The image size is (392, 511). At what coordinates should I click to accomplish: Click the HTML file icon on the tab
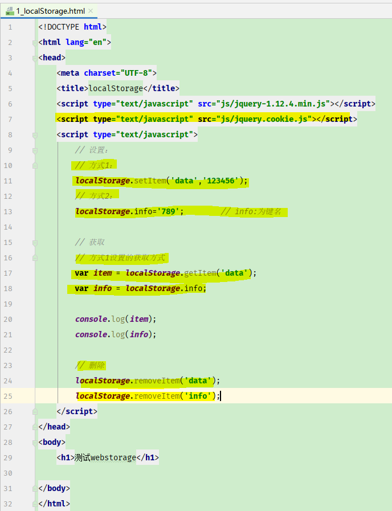[10, 11]
